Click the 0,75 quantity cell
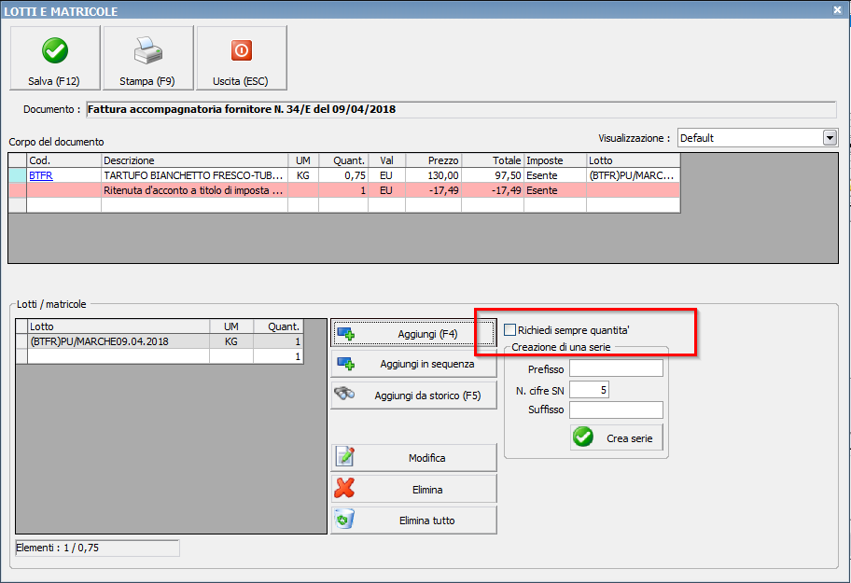Viewport: 851px width, 583px height. point(343,175)
